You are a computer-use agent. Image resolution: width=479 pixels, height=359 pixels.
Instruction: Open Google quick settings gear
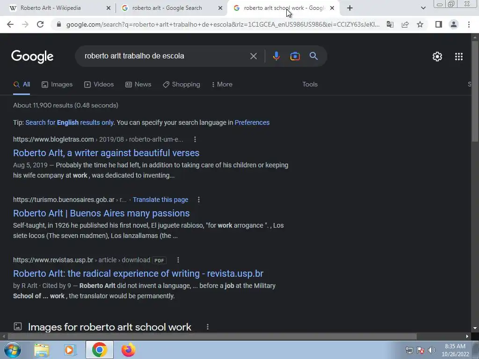(x=437, y=57)
